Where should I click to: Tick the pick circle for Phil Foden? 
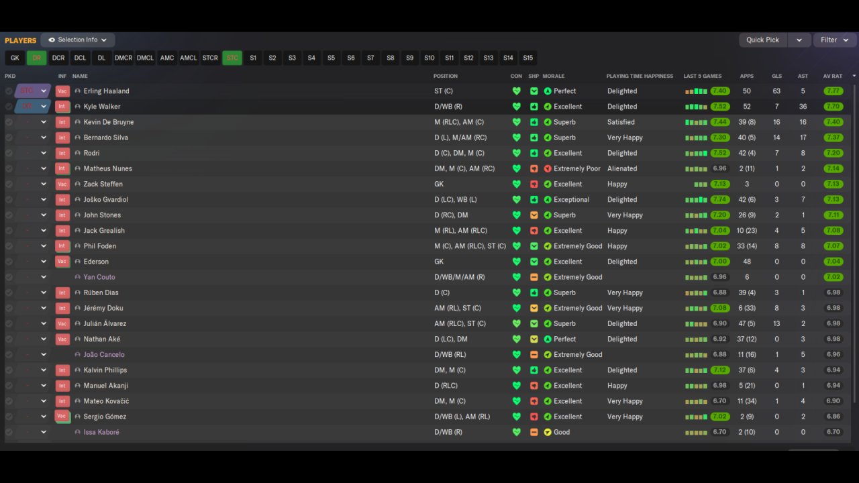[x=9, y=246]
